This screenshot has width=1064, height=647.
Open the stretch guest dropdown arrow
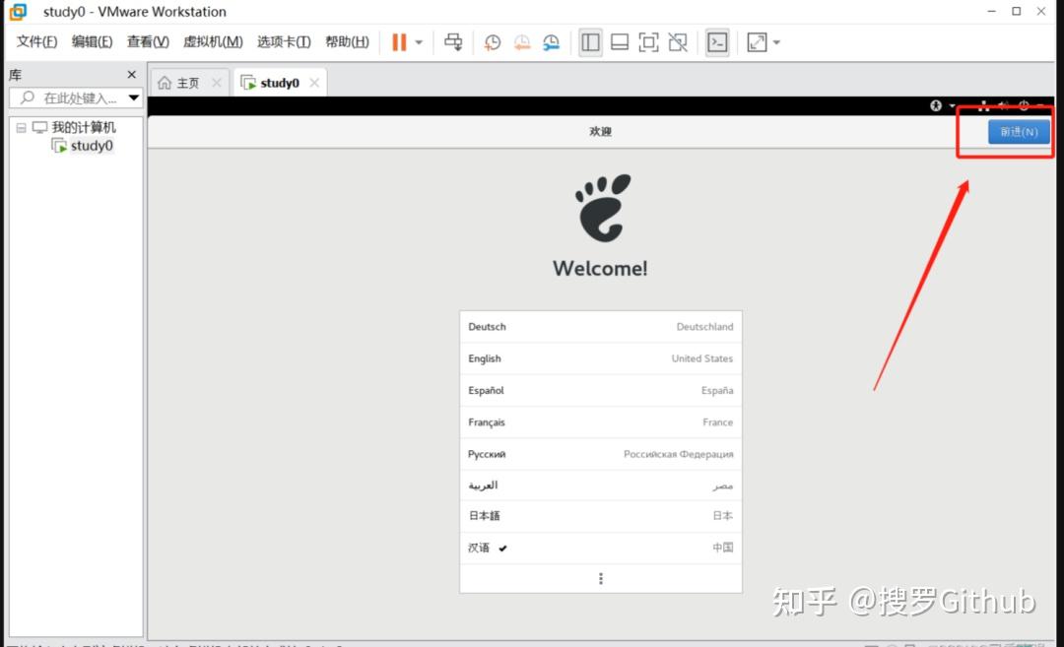tap(777, 42)
